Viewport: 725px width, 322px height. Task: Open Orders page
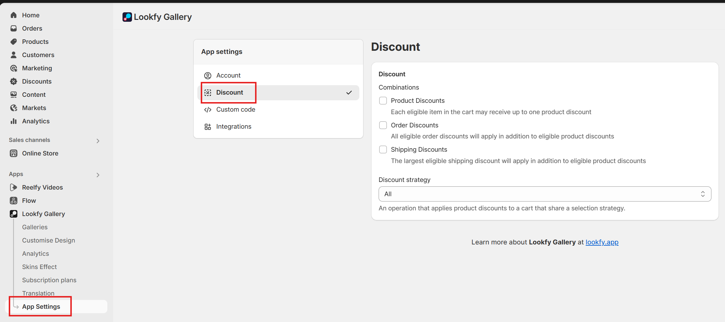(32, 28)
